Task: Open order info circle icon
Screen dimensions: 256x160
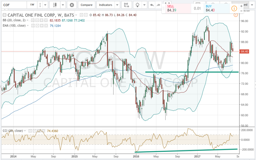Action: pos(234,8)
